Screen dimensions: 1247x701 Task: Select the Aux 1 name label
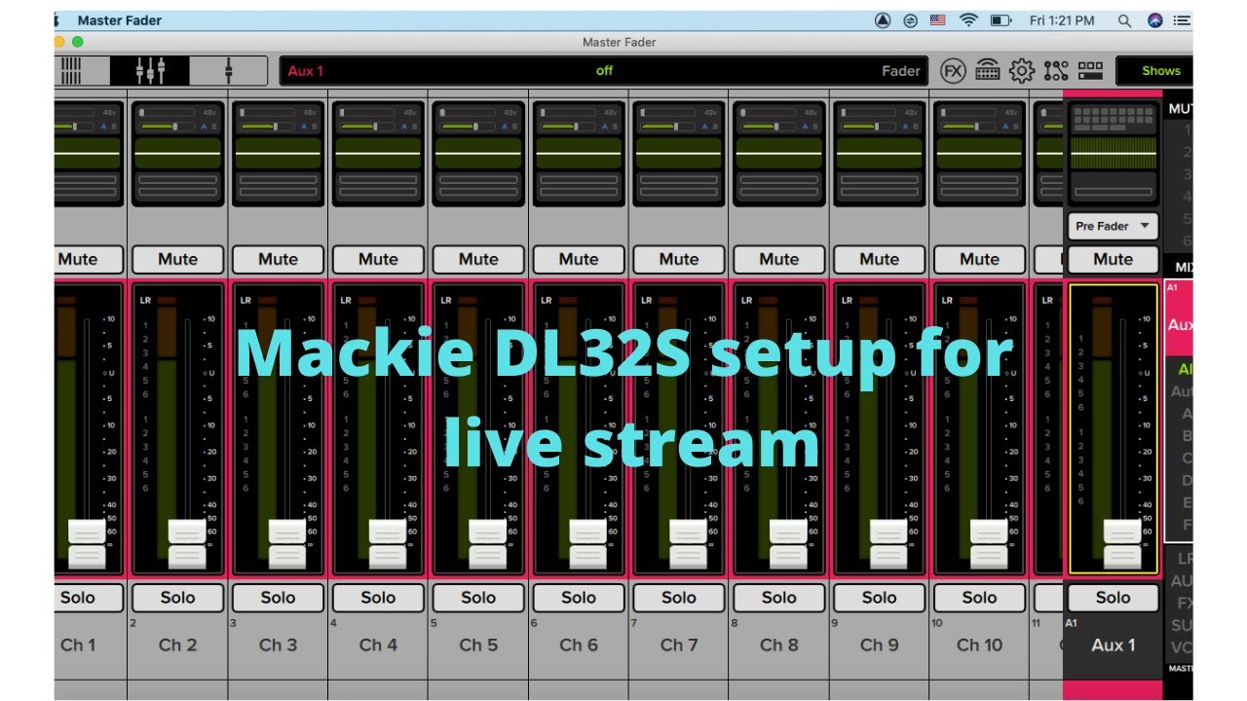click(1113, 645)
